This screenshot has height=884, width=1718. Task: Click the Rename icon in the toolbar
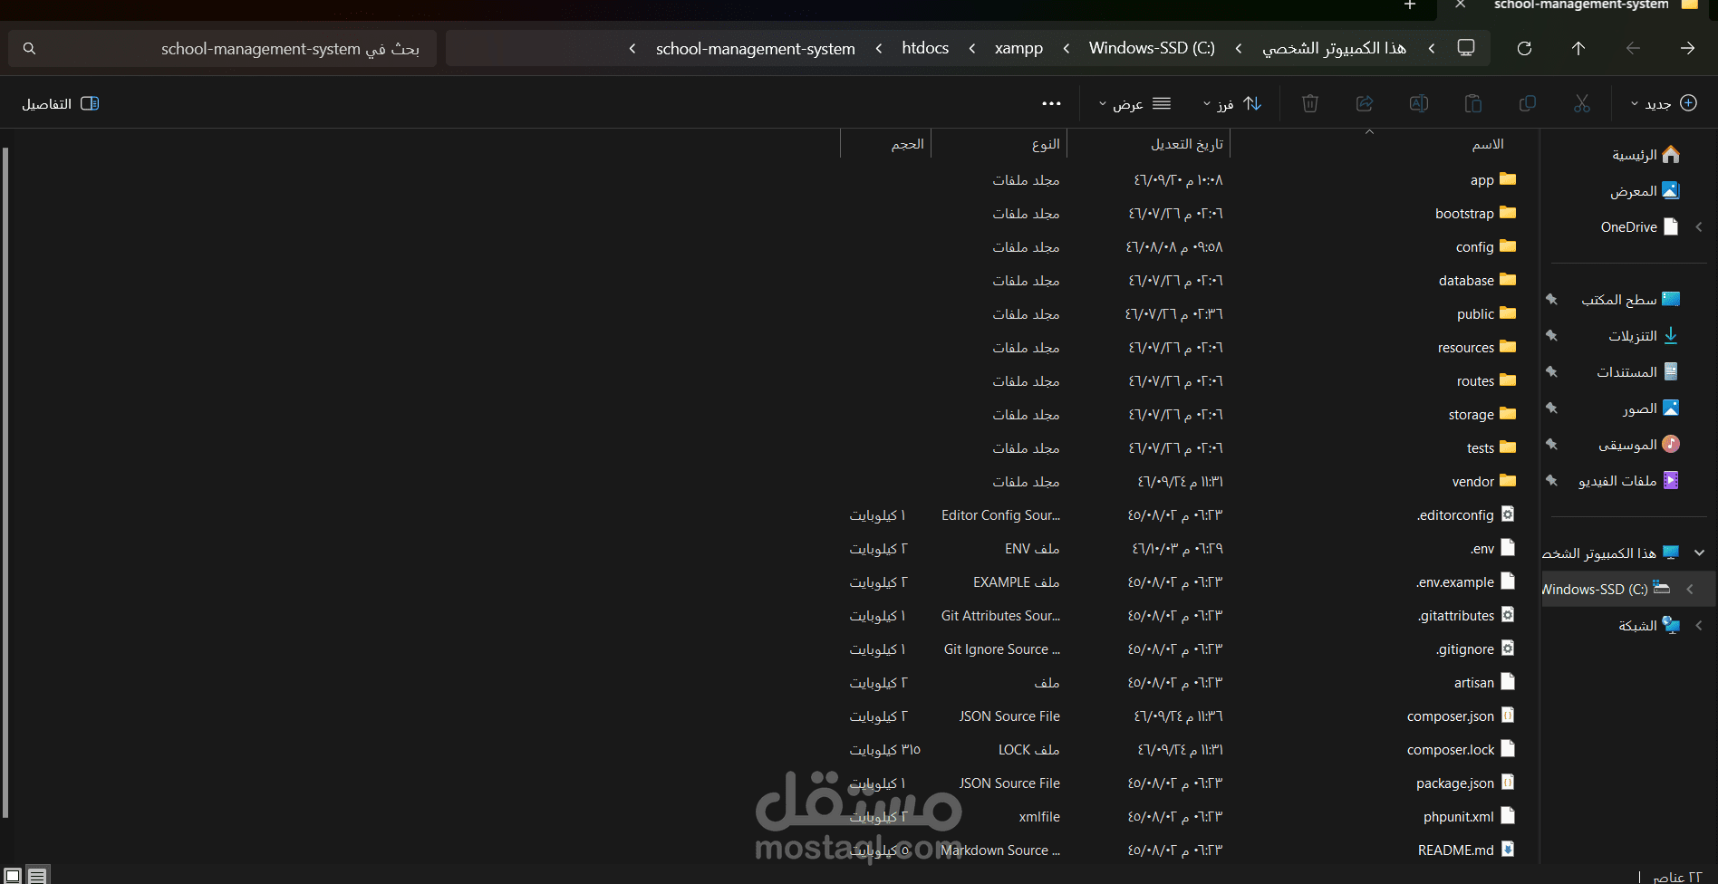[1419, 103]
